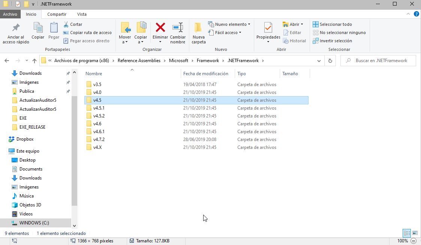Open the Historial in ribbon
Image resolution: width=421 pixels, height=245 pixels.
294,41
